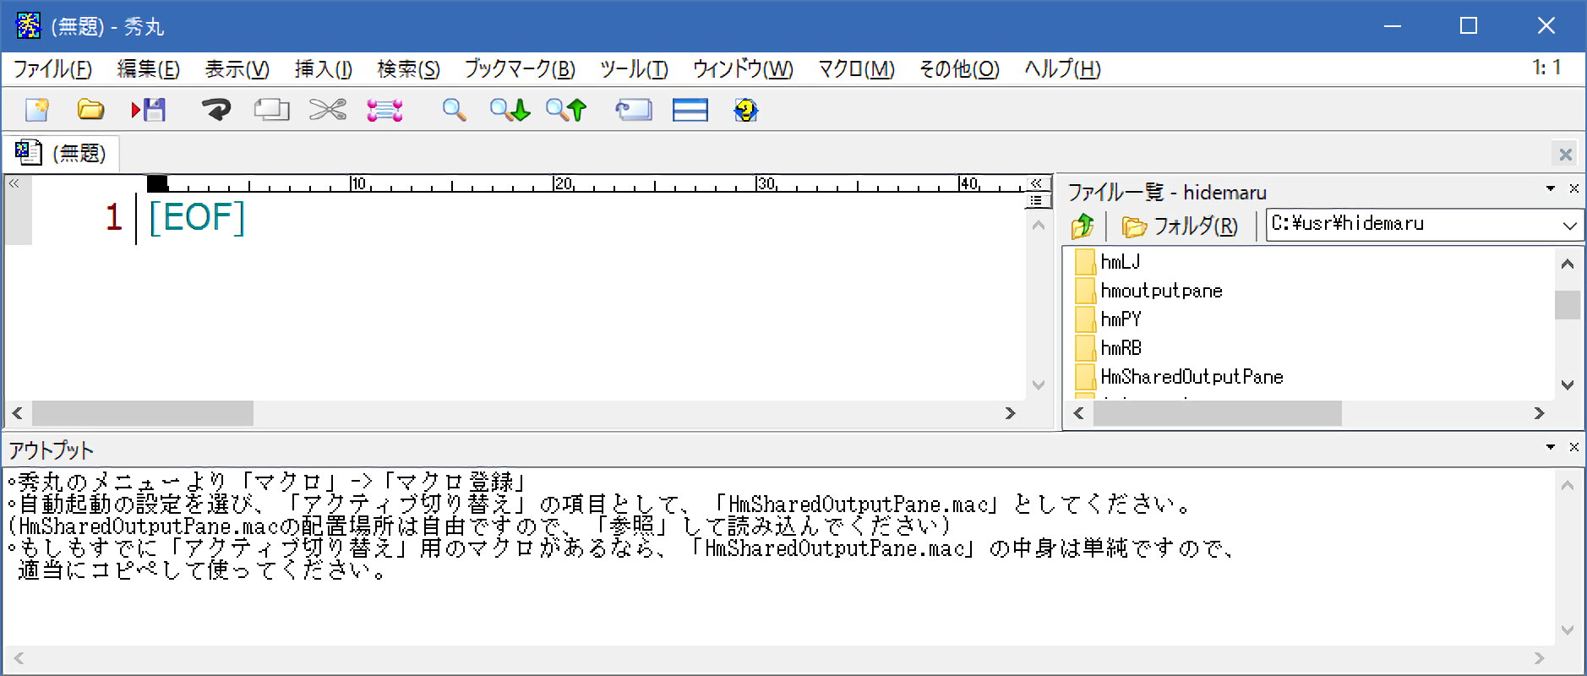Open the マクロ(M) menu
1587x676 pixels.
[855, 69]
